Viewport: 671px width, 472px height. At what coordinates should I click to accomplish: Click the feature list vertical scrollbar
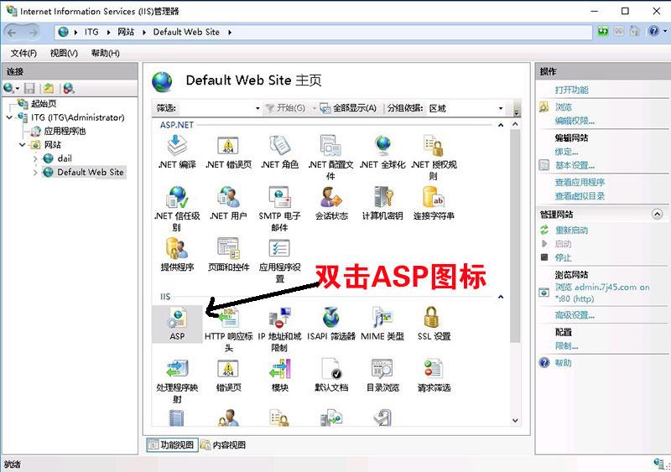tap(515, 236)
